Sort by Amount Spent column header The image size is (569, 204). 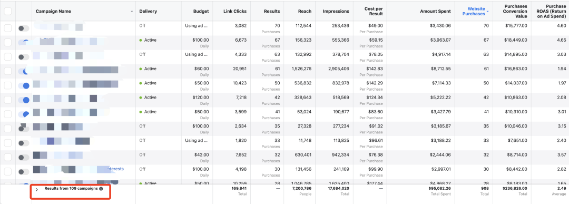436,11
